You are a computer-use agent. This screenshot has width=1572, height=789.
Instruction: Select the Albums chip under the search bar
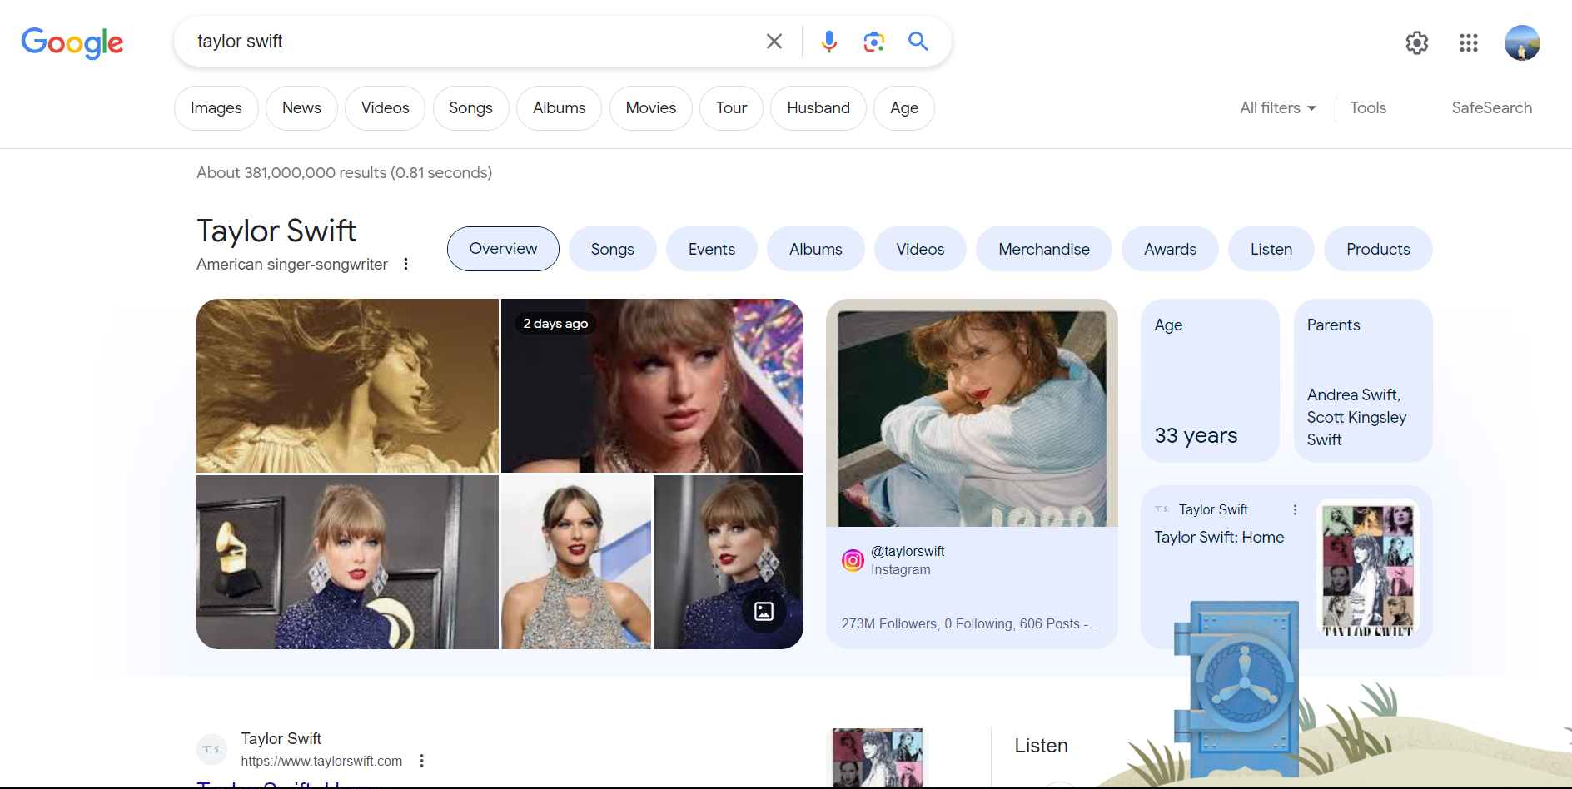click(x=559, y=108)
